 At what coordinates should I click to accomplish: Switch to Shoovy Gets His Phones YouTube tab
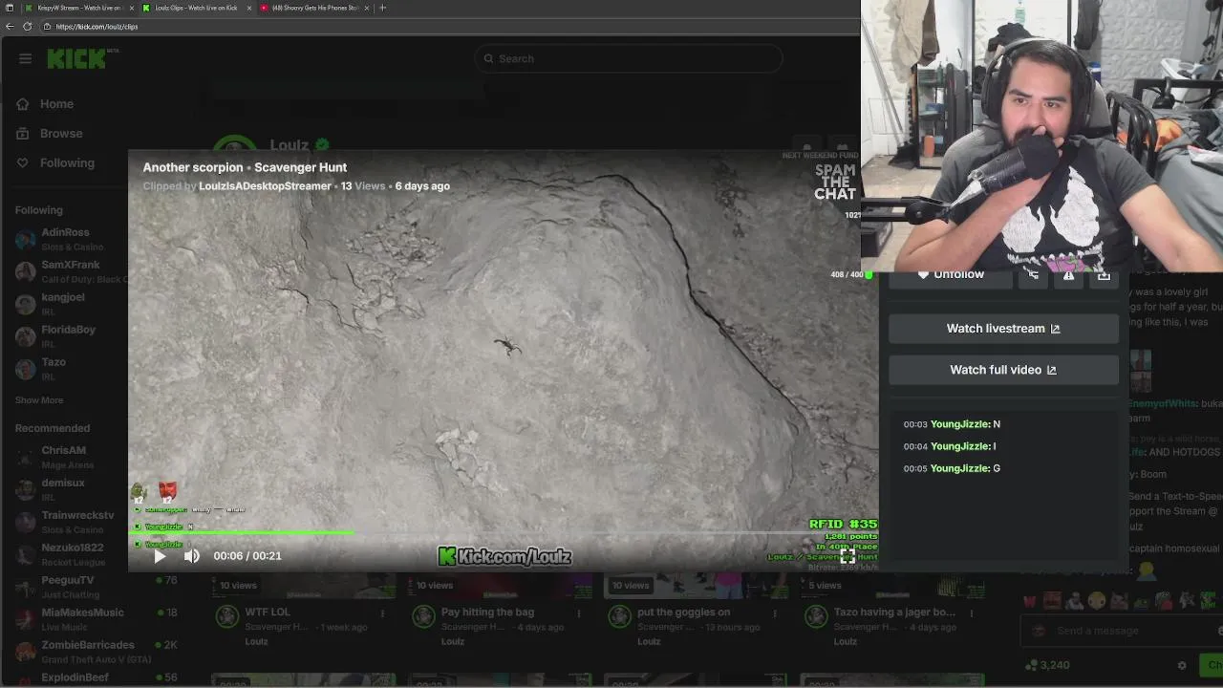[x=315, y=8]
